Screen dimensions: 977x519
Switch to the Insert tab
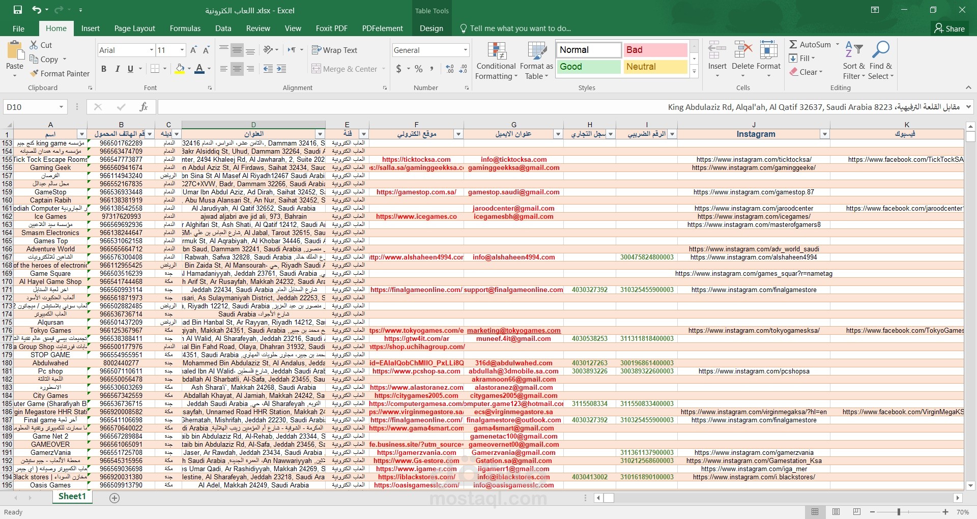pos(91,28)
